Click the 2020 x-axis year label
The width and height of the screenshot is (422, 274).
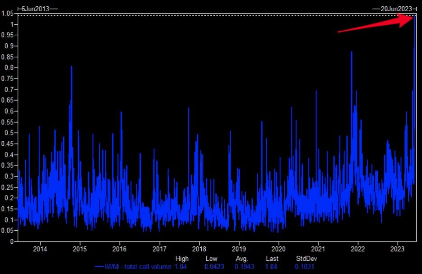278,249
